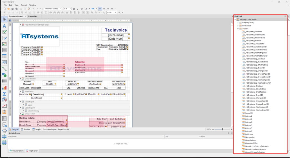Toggle align text left button

[100, 9]
